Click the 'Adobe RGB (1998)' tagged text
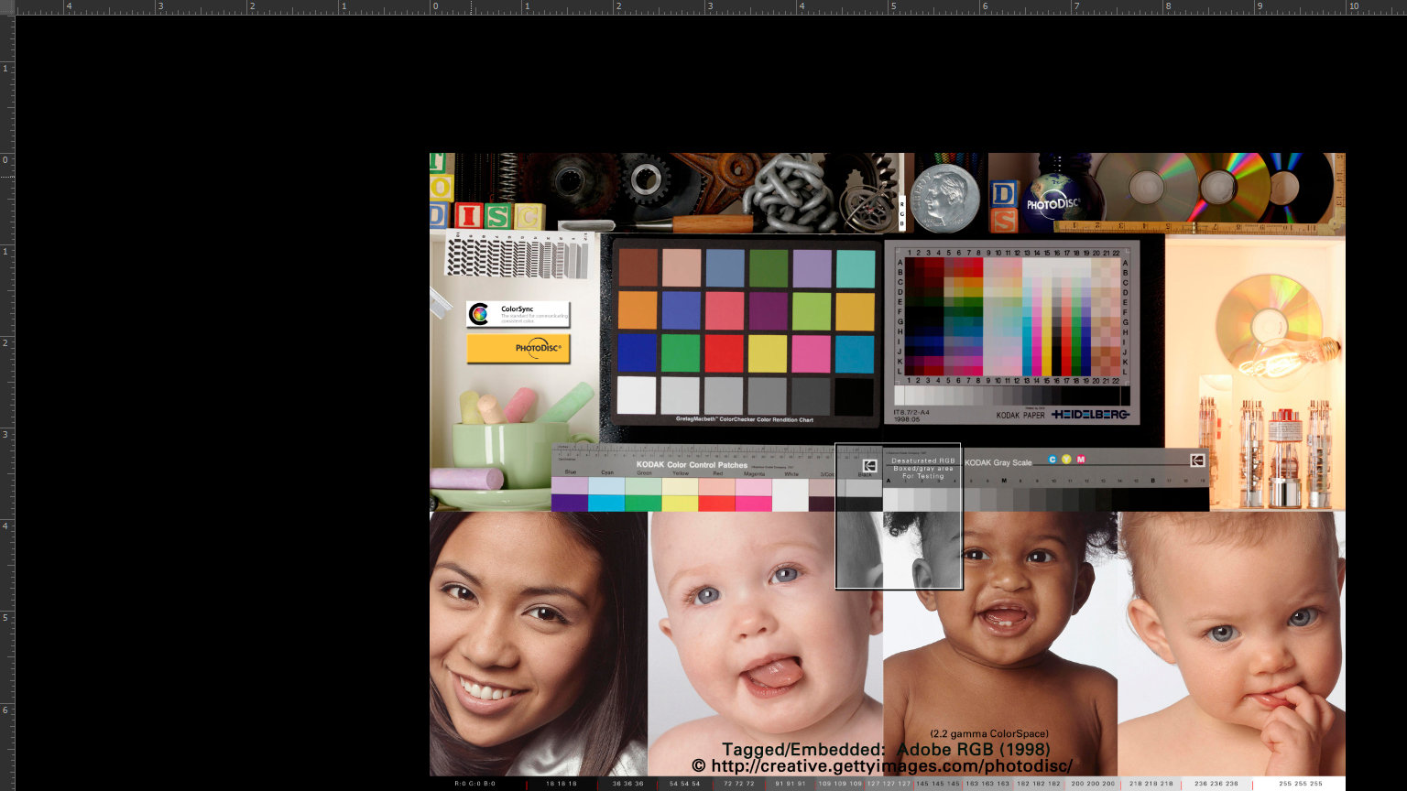The height and width of the screenshot is (791, 1407). tap(973, 749)
